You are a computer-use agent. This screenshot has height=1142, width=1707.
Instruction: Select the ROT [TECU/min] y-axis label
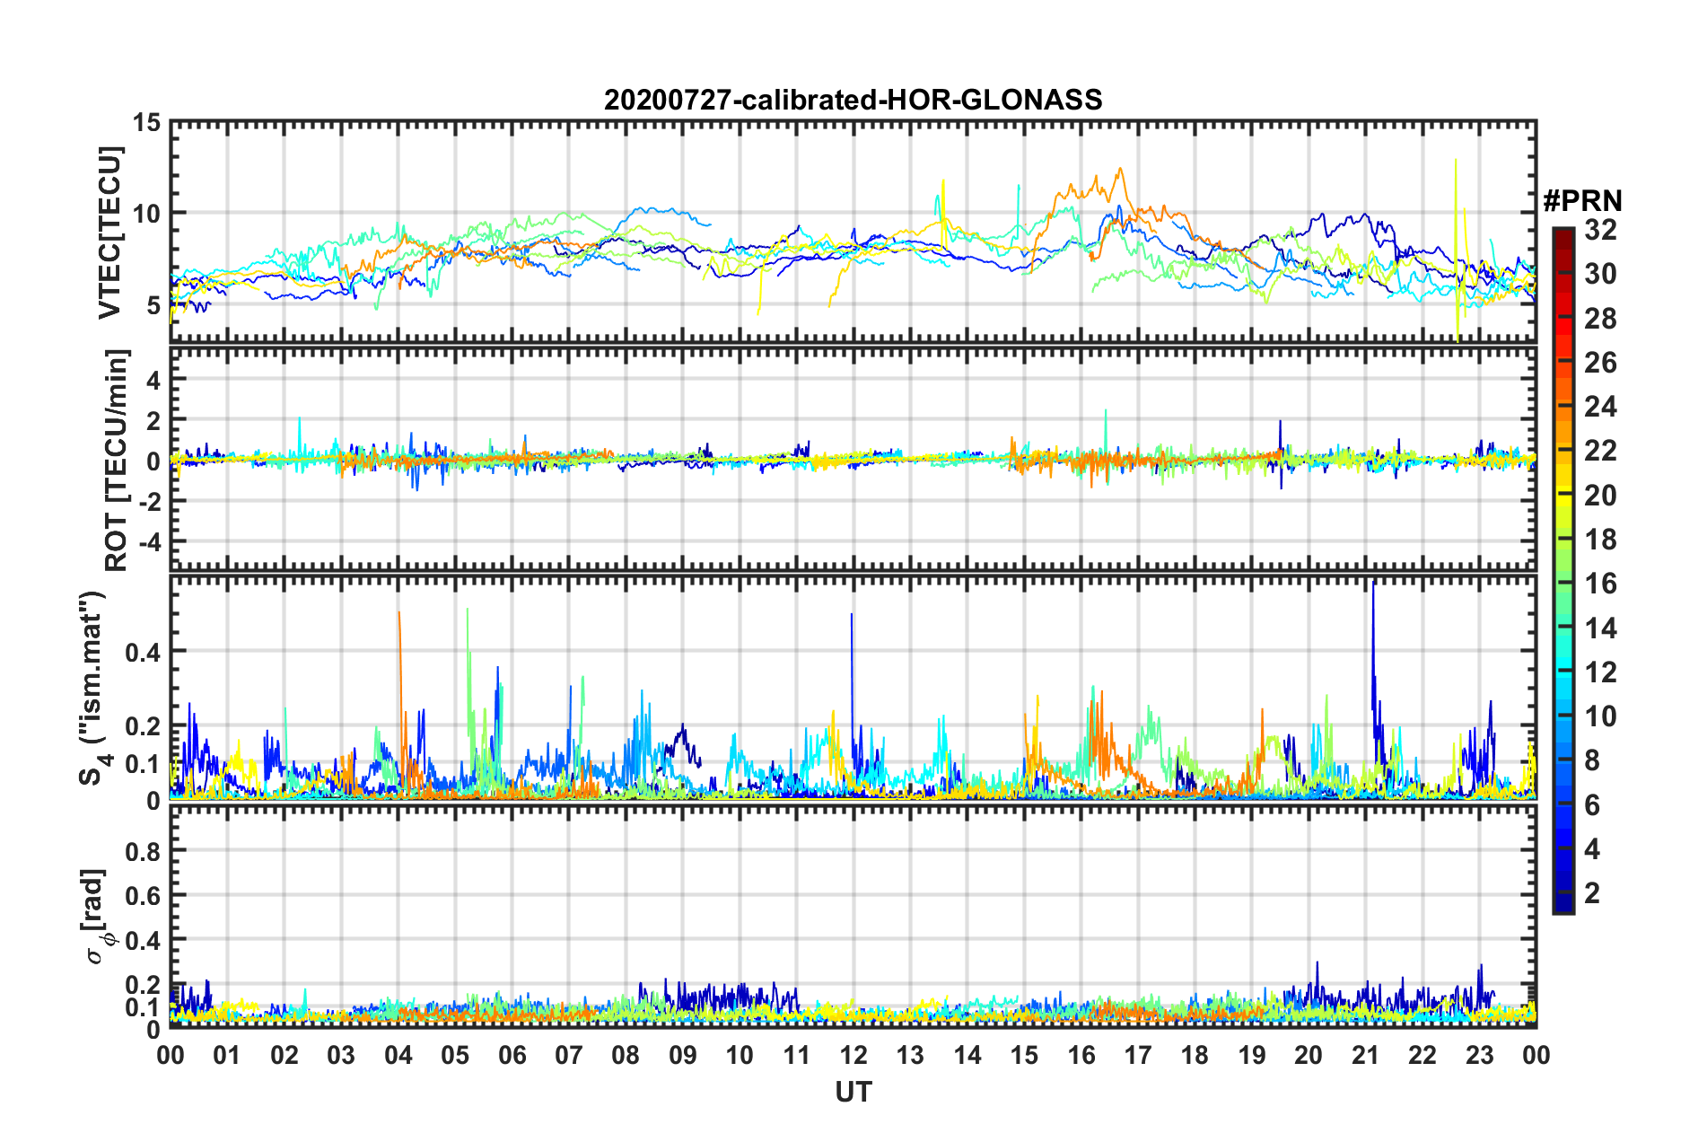[x=116, y=461]
